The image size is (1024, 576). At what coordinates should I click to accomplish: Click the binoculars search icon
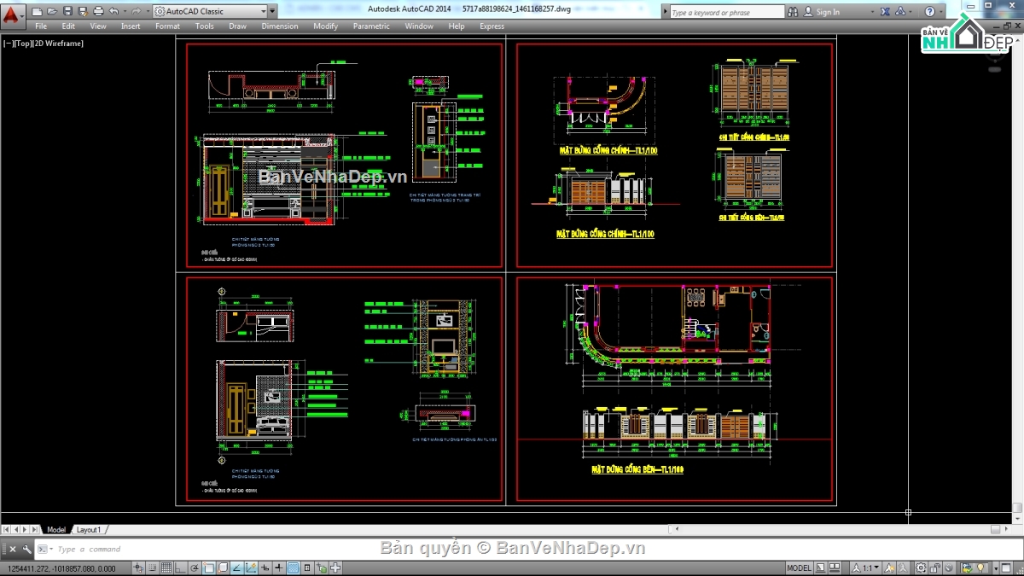[x=794, y=12]
